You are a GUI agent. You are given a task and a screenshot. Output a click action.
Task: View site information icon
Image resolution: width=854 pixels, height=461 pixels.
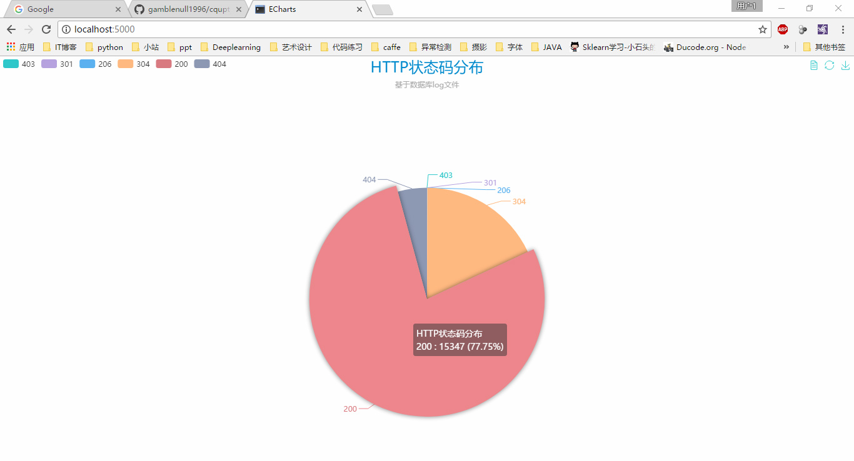coord(66,29)
